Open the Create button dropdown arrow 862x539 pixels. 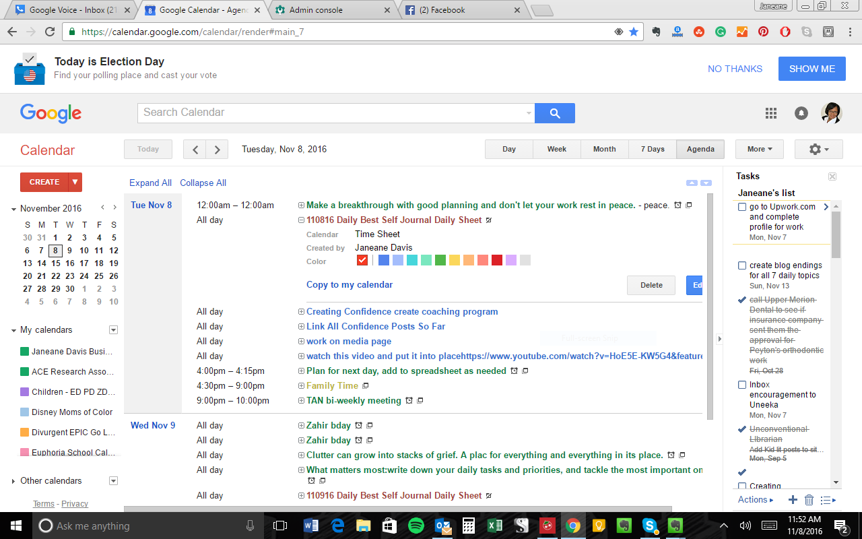pyautogui.click(x=75, y=182)
